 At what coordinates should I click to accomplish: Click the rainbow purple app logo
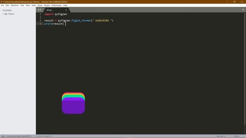coord(73,103)
